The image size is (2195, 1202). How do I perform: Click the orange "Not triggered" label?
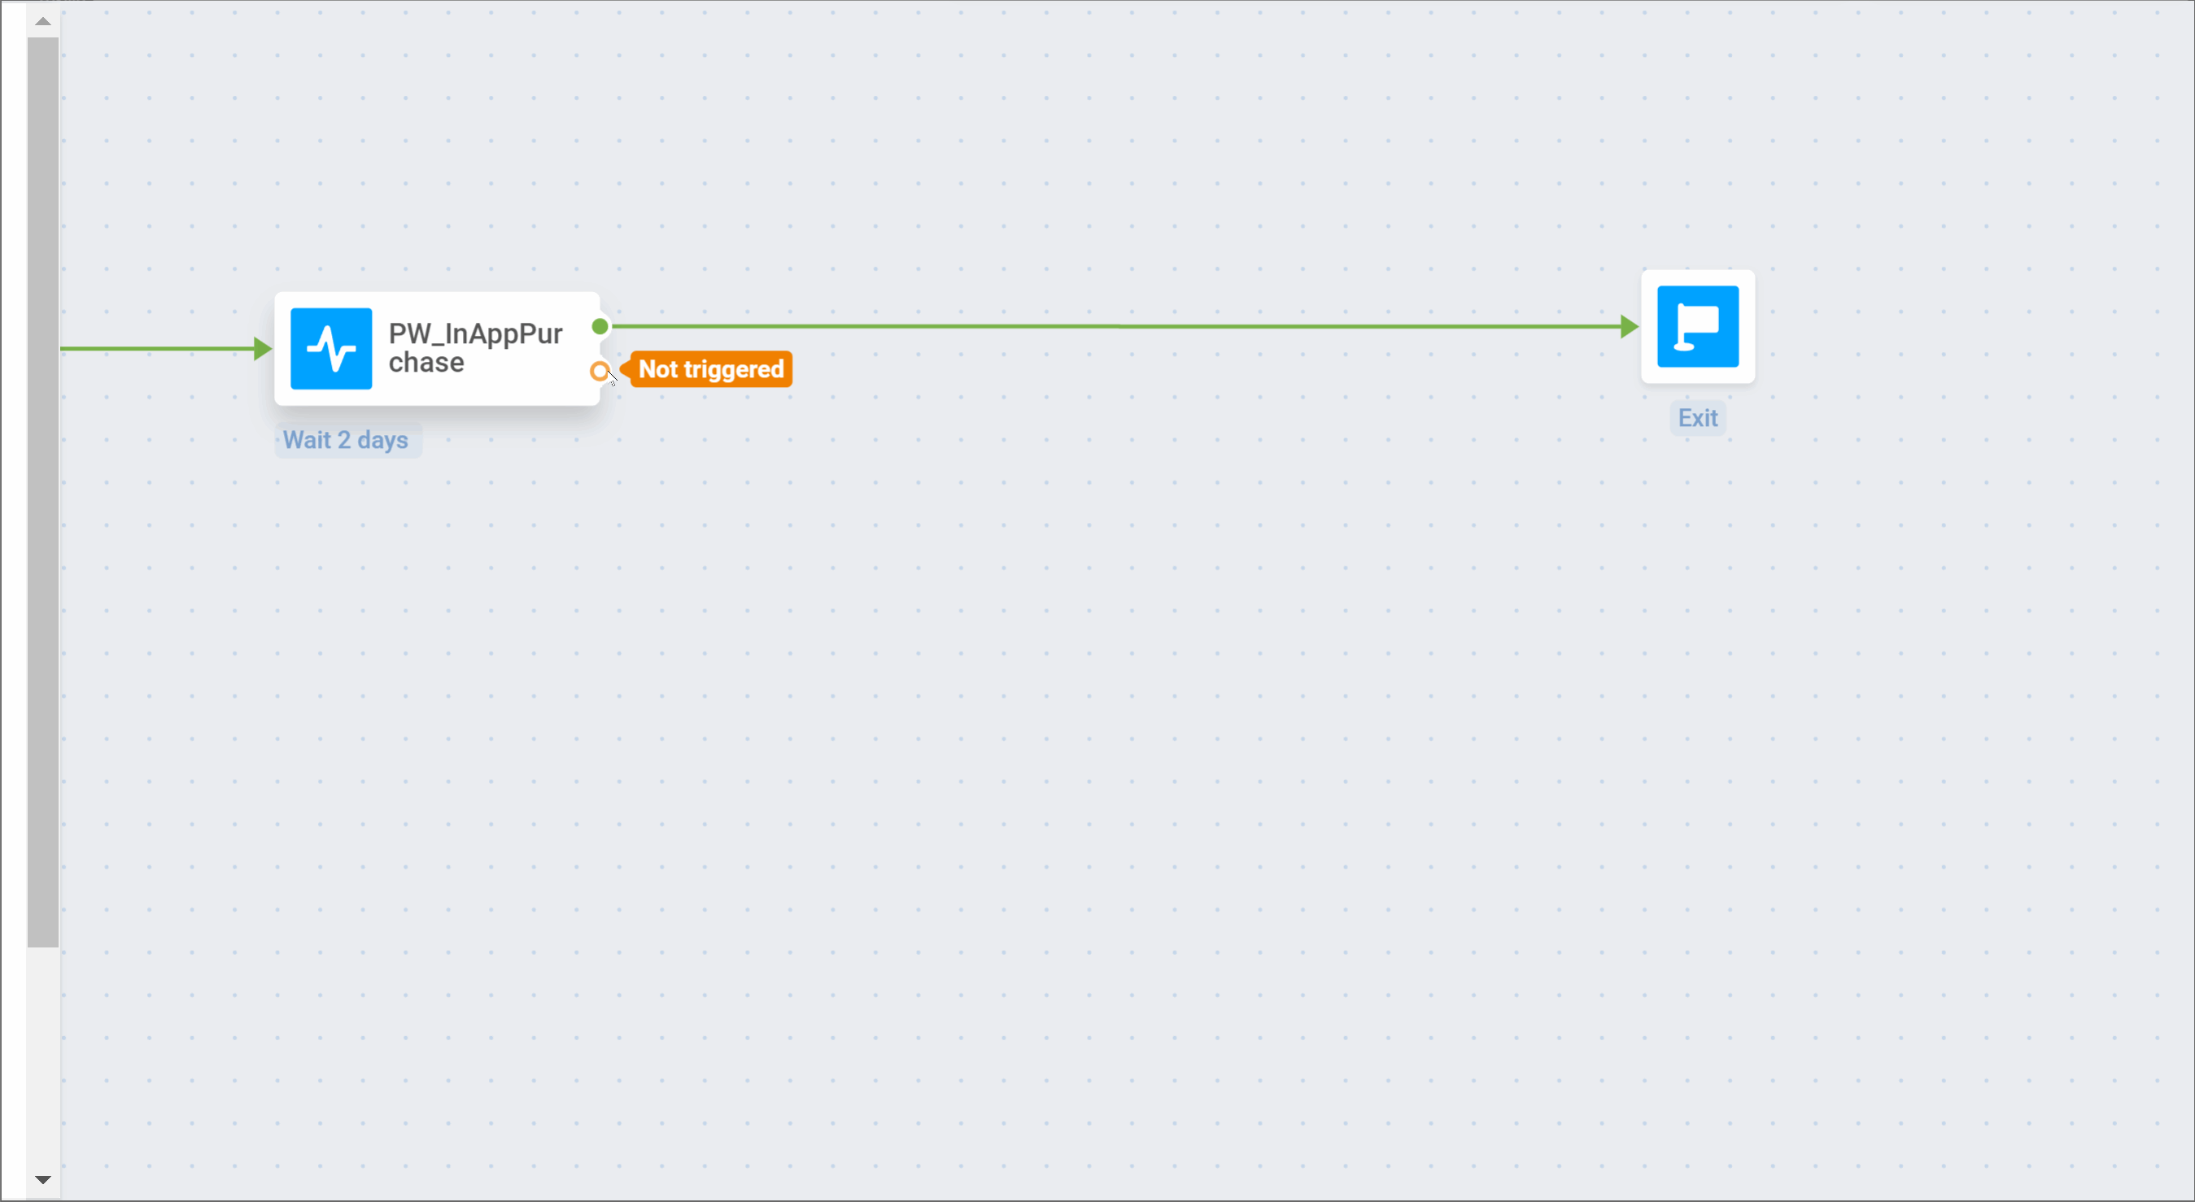click(710, 370)
